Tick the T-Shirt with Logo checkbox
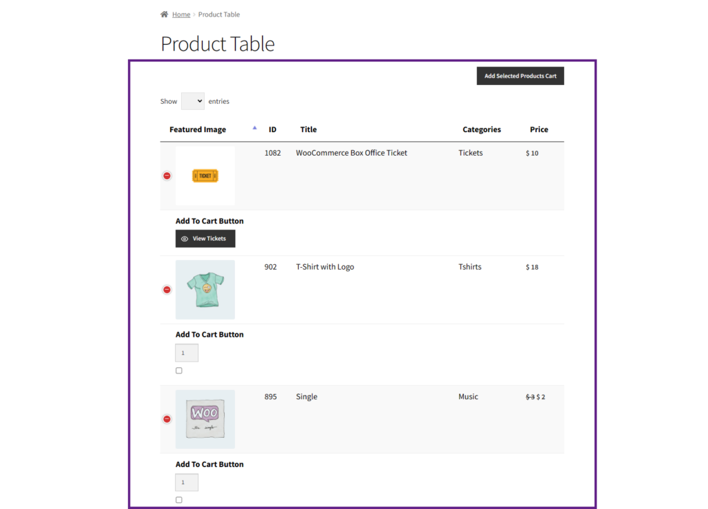The image size is (708, 509). (179, 371)
